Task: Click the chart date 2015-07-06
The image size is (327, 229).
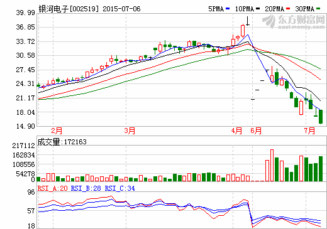Action: (x=121, y=9)
